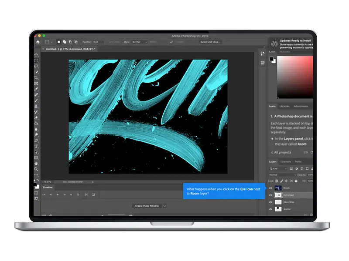Select the Hand tool
349x261 pixels.
point(36,164)
